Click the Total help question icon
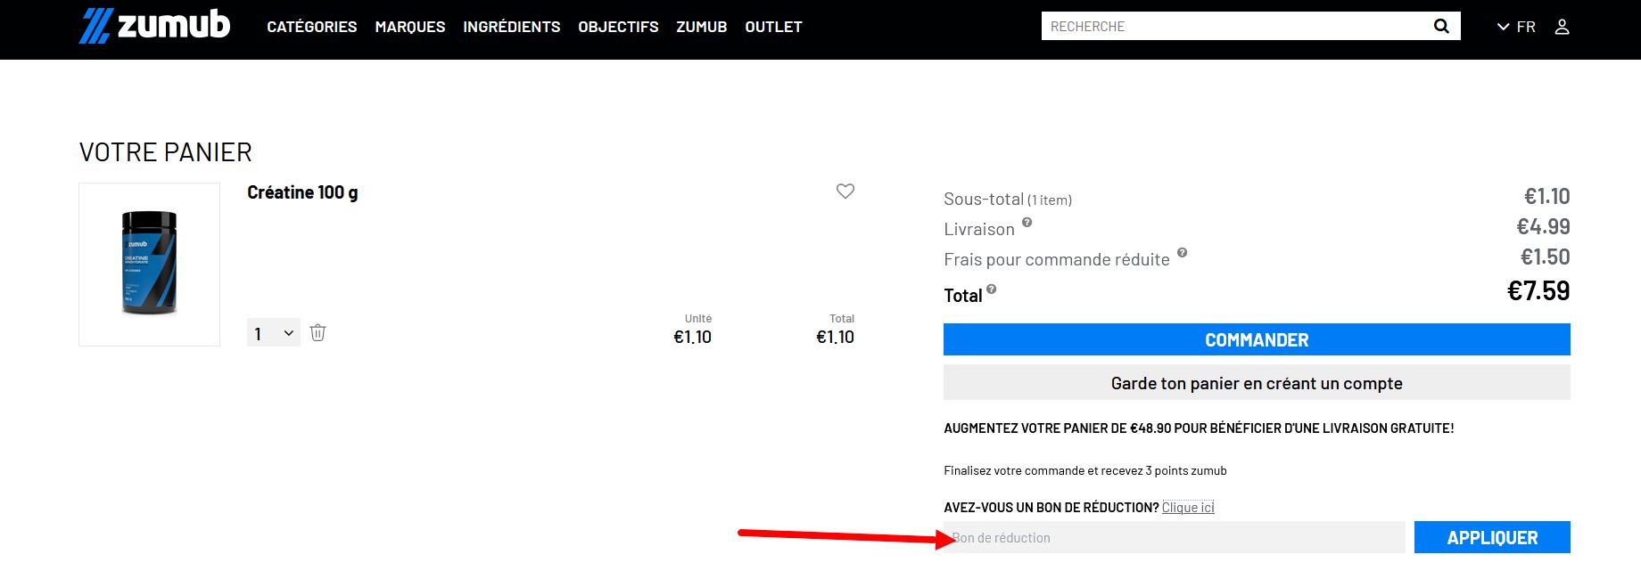The image size is (1641, 587). 992,289
